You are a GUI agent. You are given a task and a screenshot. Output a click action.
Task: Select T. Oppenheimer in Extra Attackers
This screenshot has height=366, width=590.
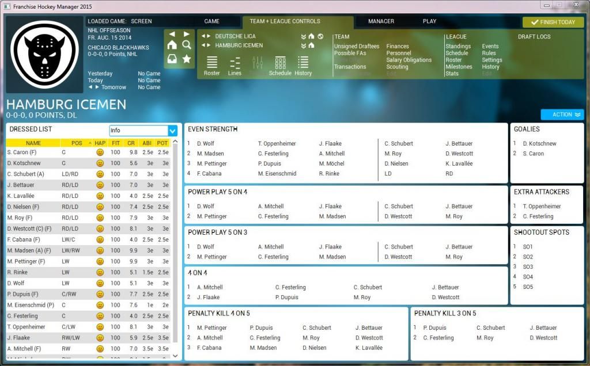point(542,206)
